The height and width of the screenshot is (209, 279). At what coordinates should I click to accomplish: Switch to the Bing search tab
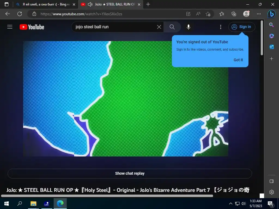point(46,4)
